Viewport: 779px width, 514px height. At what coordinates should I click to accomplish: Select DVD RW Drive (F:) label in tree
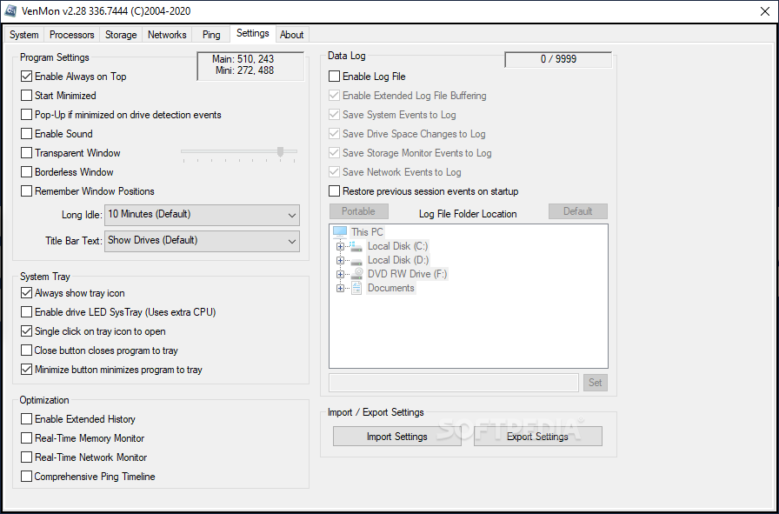[407, 274]
